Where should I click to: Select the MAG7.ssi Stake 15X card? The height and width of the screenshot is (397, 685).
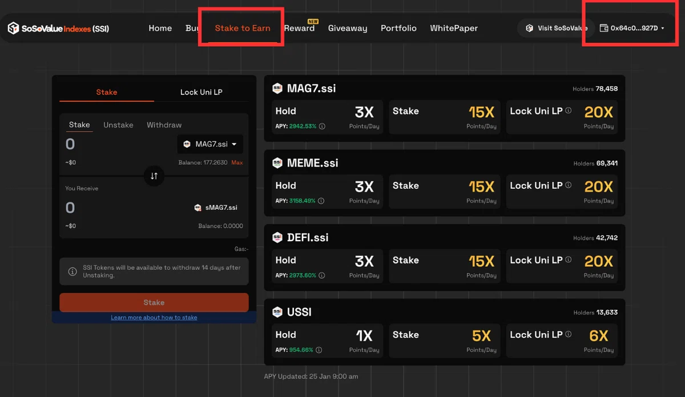tap(445, 117)
